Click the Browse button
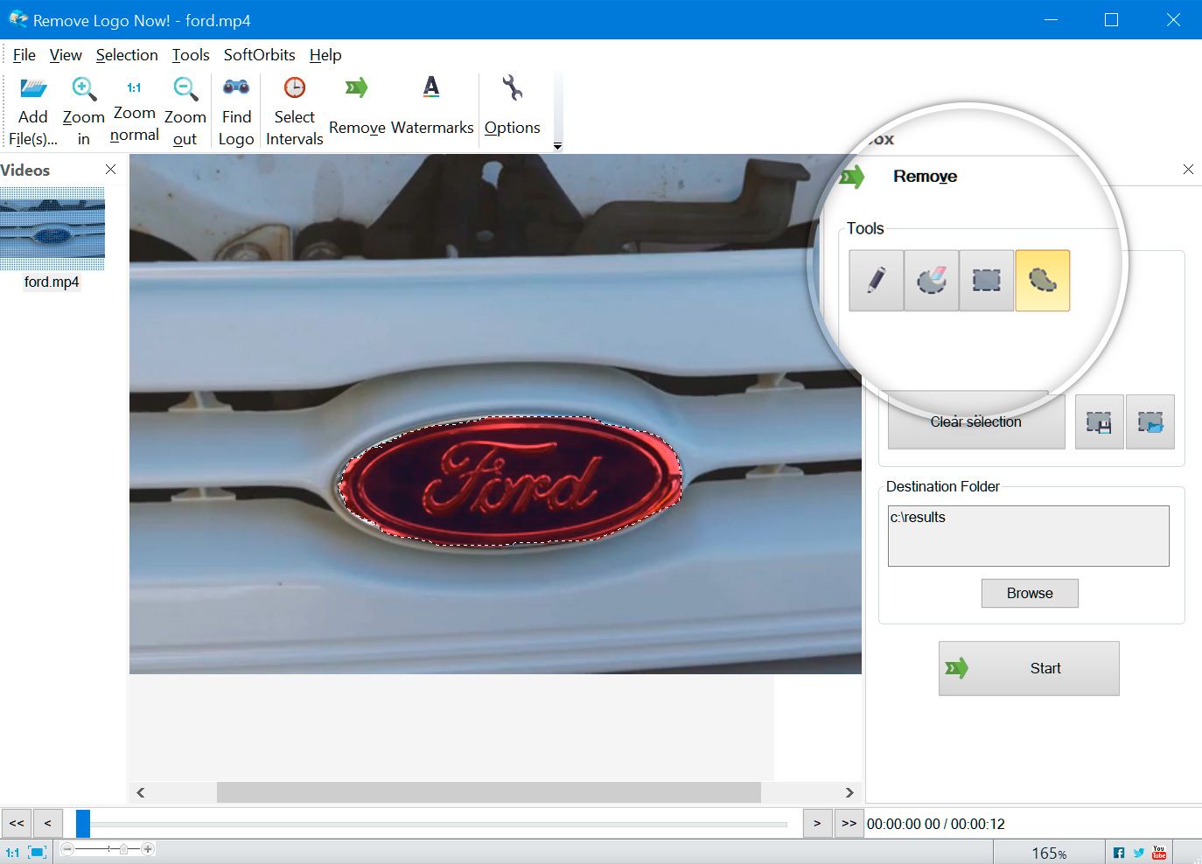 [x=1030, y=593]
